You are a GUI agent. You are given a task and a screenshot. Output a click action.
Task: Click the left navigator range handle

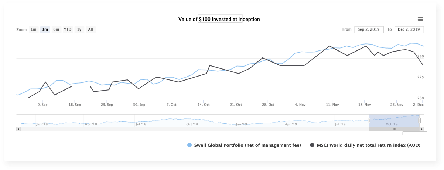tap(369, 120)
